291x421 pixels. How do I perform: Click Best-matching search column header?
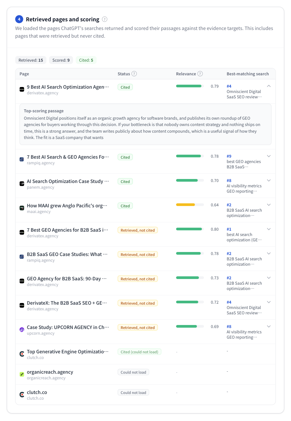[x=248, y=74]
